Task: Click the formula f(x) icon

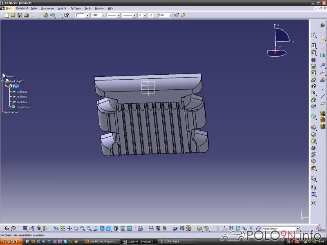Action: (x=7, y=228)
